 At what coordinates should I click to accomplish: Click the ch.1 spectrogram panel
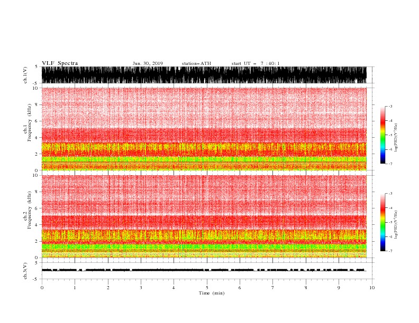[x=204, y=129]
